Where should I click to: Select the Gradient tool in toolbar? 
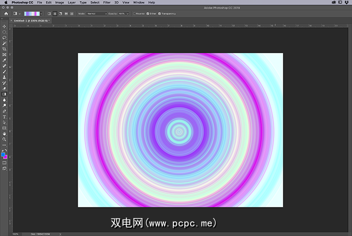point(4,94)
